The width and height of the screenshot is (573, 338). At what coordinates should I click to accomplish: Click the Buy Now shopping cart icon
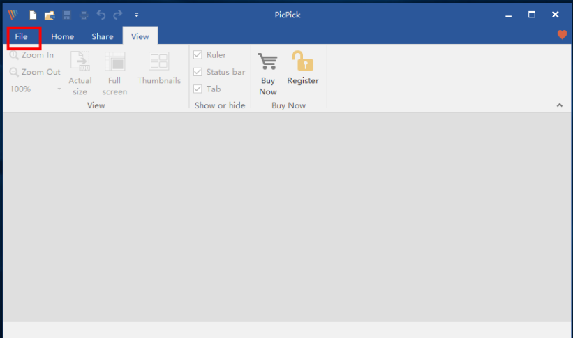[x=267, y=62]
